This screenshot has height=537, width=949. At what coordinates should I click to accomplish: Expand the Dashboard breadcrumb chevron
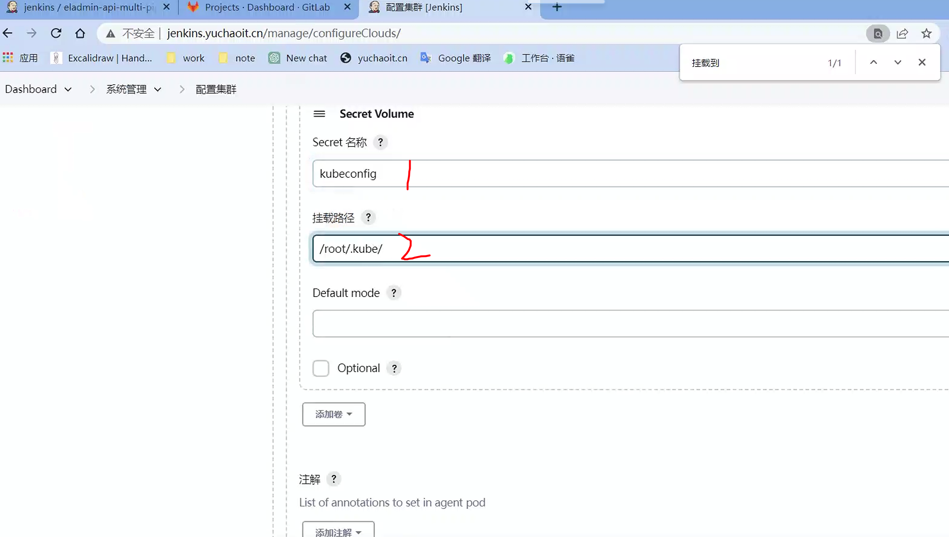point(68,90)
